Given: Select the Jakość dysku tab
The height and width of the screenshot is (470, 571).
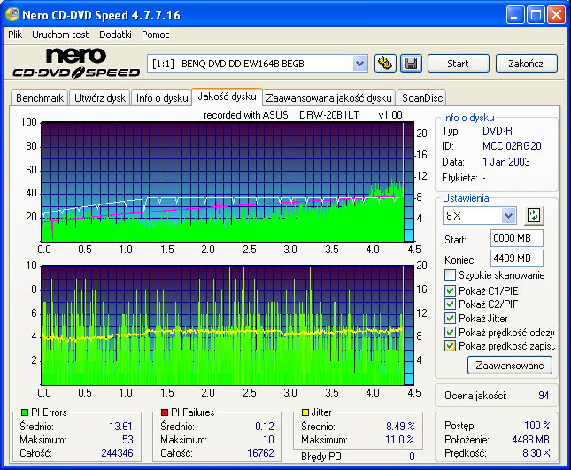Looking at the screenshot, I should 227,96.
